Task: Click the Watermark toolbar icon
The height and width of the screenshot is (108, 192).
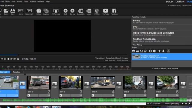Action: 29,12
